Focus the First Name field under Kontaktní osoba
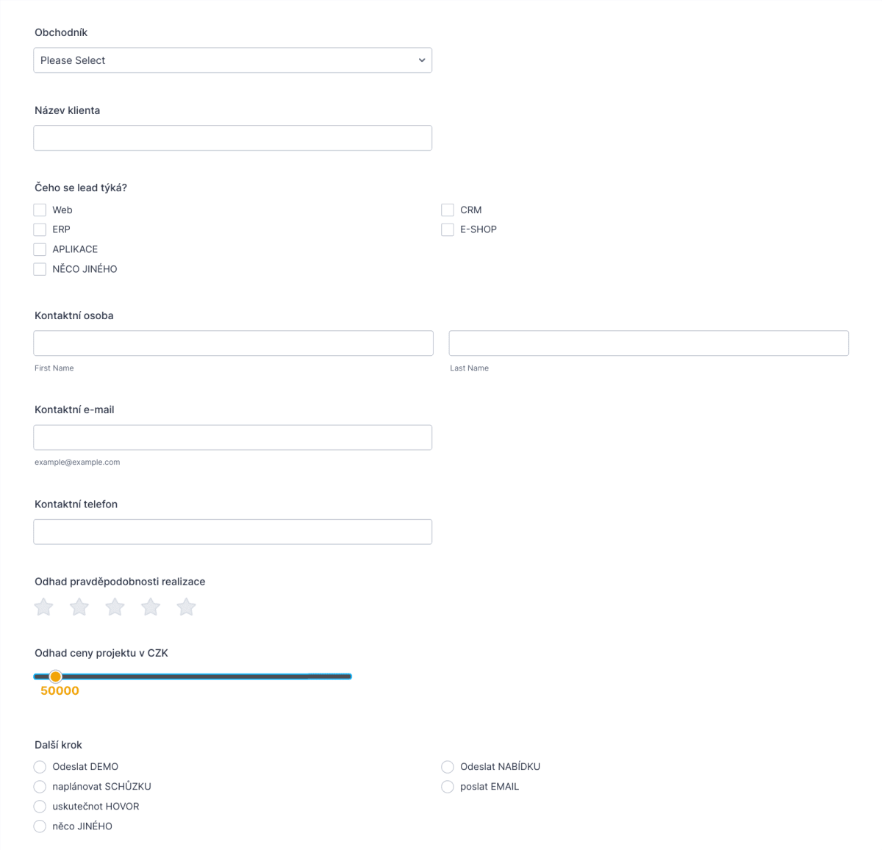Image resolution: width=882 pixels, height=850 pixels. point(232,343)
